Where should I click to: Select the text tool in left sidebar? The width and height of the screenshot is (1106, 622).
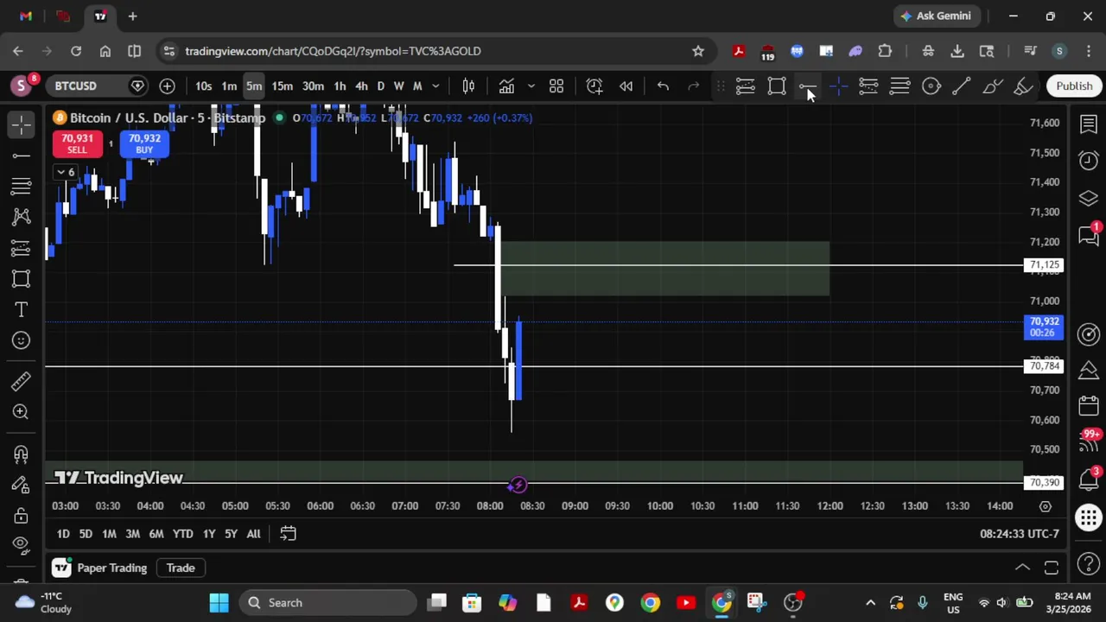[x=22, y=309]
